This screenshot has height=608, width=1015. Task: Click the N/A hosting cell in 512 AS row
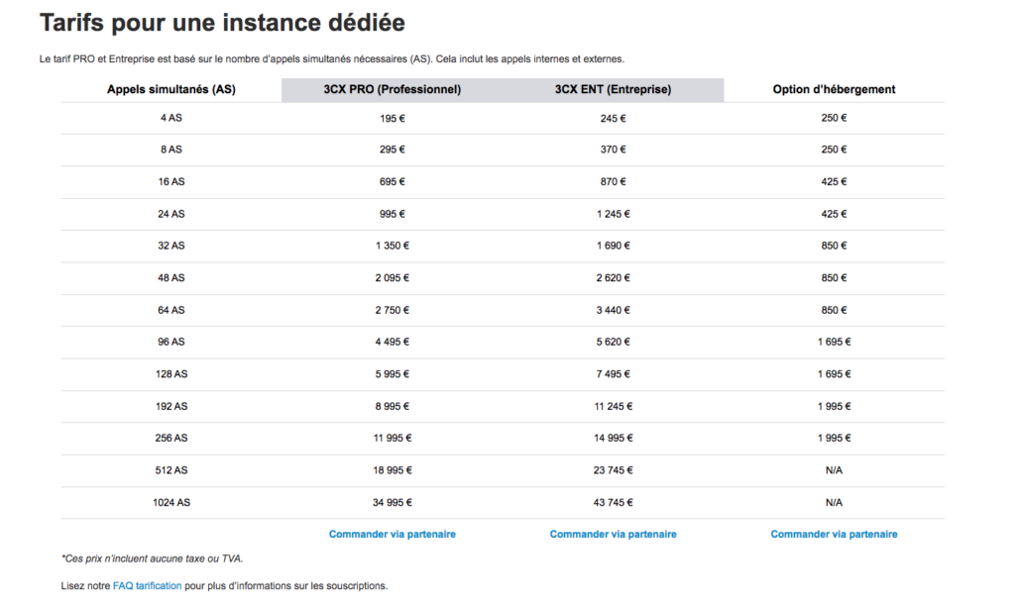(x=834, y=470)
